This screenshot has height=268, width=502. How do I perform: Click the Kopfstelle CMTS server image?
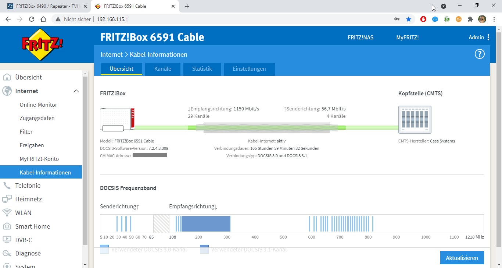point(415,120)
